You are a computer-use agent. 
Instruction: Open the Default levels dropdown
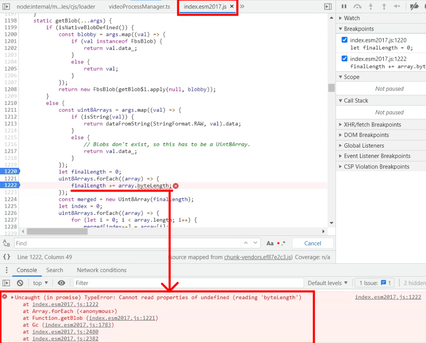(327, 283)
